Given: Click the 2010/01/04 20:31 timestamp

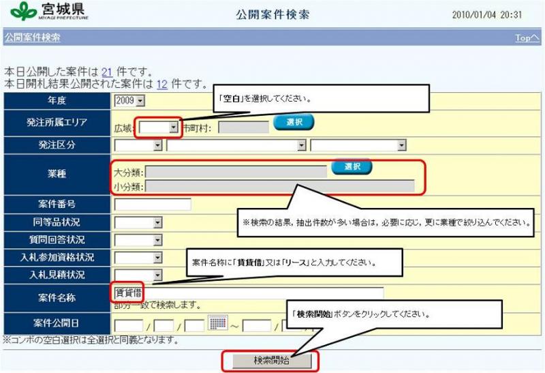Looking at the screenshot, I should pyautogui.click(x=486, y=14).
